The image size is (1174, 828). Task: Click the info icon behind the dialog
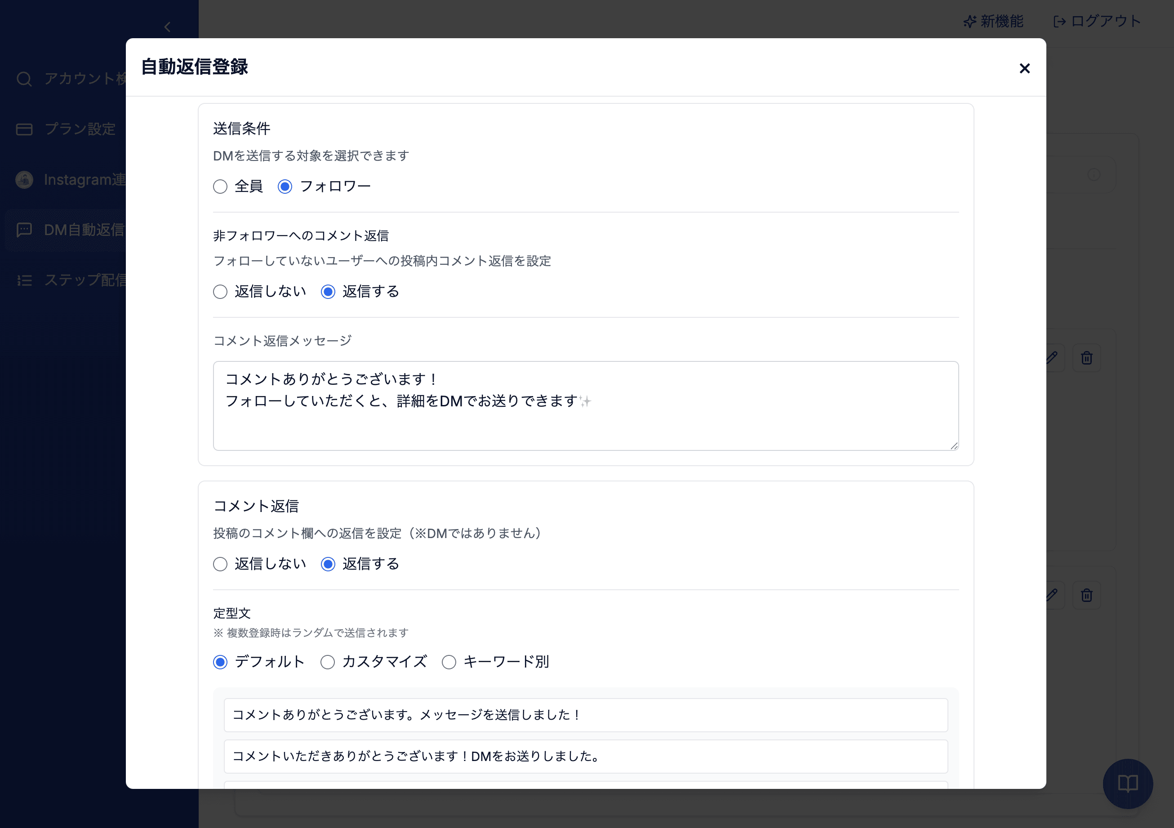point(1094,174)
